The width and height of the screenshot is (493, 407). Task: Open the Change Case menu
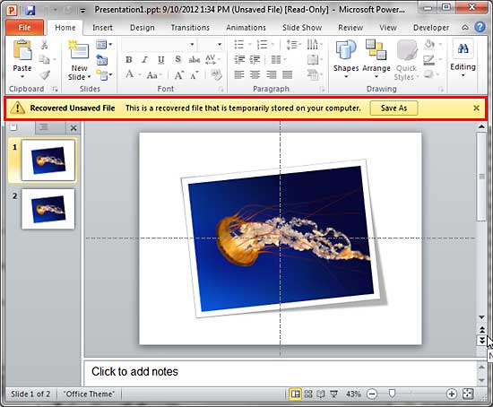tap(154, 75)
